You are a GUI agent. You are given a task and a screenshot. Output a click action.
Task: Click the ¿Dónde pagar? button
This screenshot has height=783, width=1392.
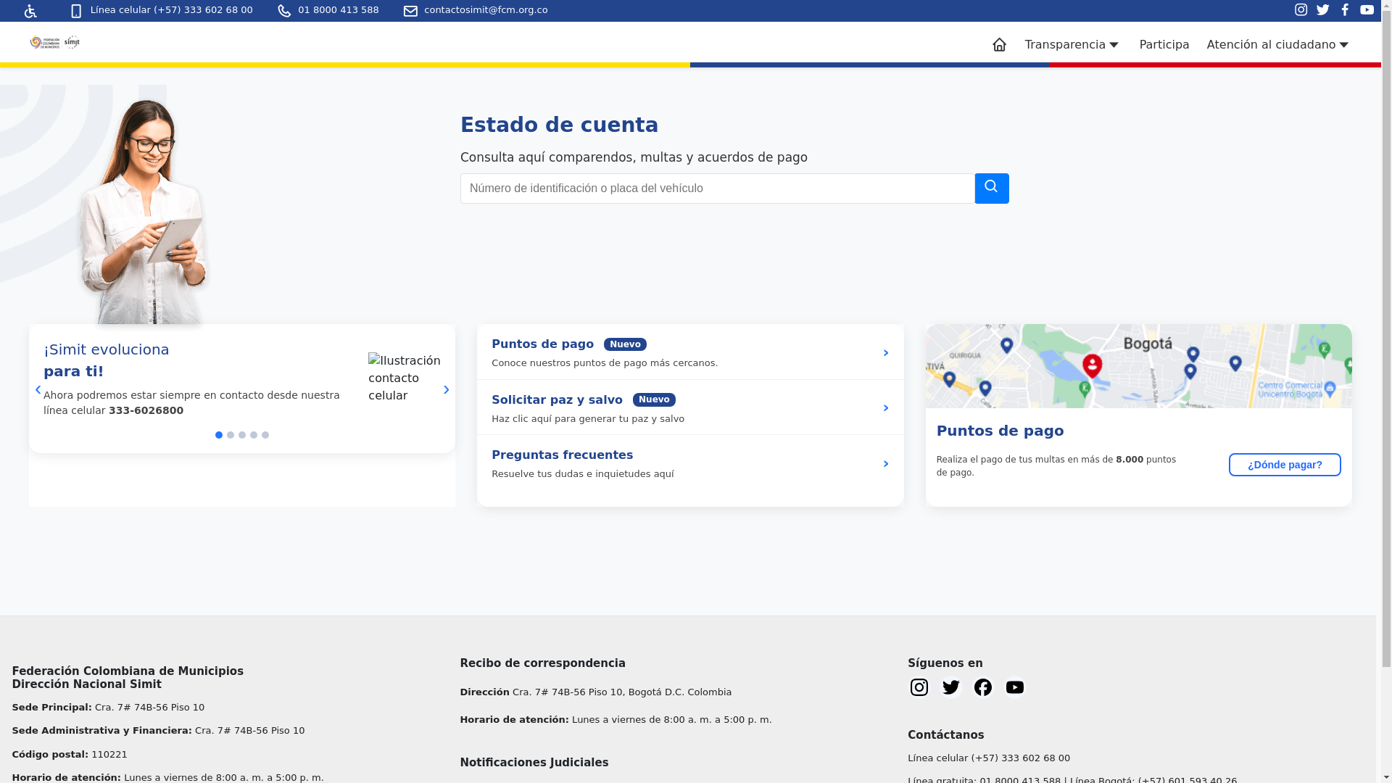pyautogui.click(x=1285, y=465)
